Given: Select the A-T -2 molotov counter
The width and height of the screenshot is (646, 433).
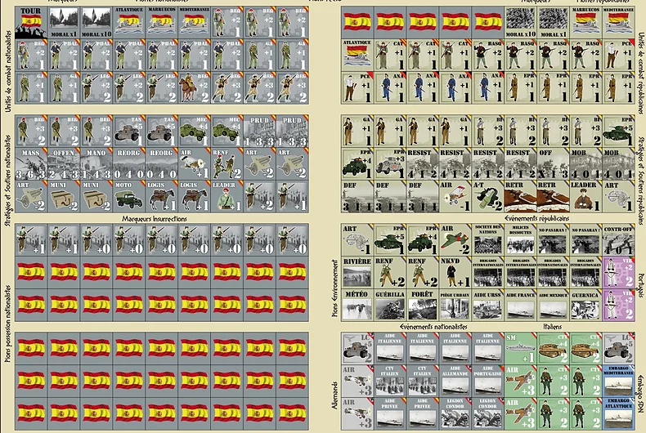Looking at the screenshot, I should (488, 196).
